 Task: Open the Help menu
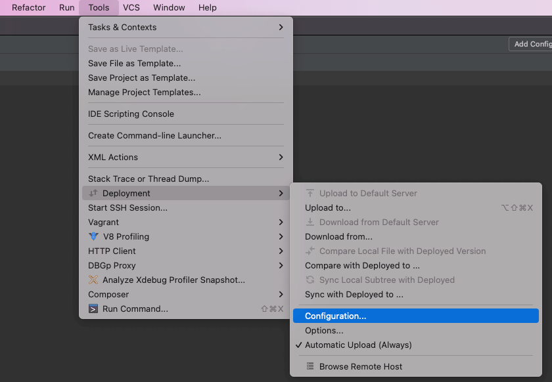pos(207,7)
